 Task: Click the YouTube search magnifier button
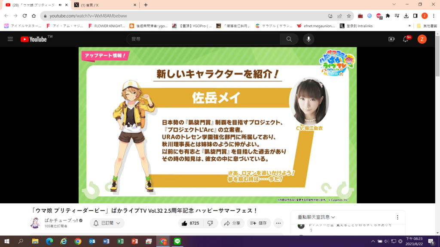pyautogui.click(x=289, y=39)
